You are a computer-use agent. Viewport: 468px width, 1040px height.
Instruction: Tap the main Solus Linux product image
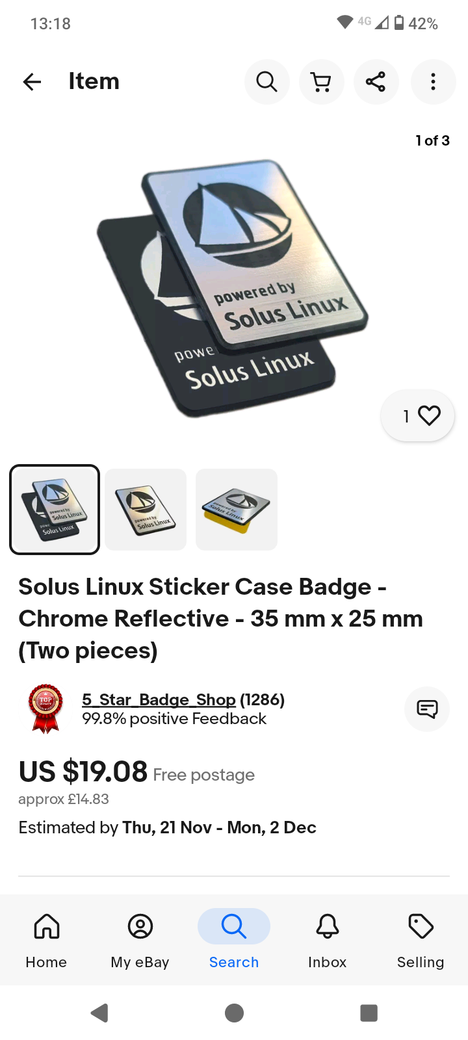(233, 288)
